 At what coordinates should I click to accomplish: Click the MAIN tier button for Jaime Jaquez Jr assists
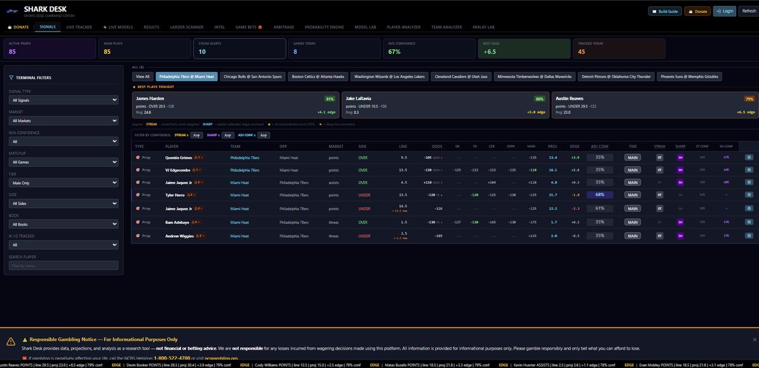click(x=632, y=183)
